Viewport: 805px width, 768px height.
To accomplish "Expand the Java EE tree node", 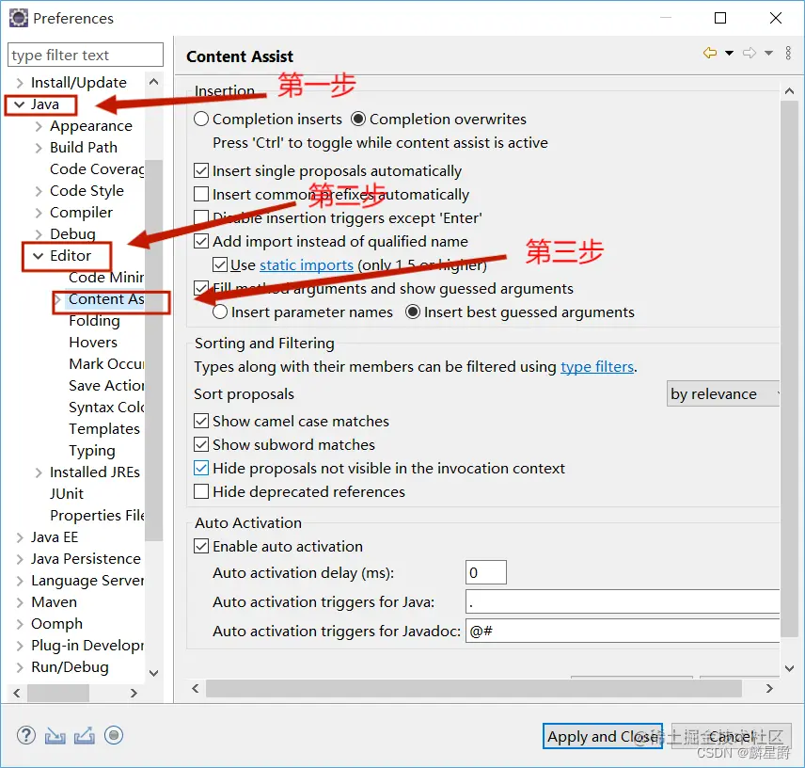I will tap(20, 537).
